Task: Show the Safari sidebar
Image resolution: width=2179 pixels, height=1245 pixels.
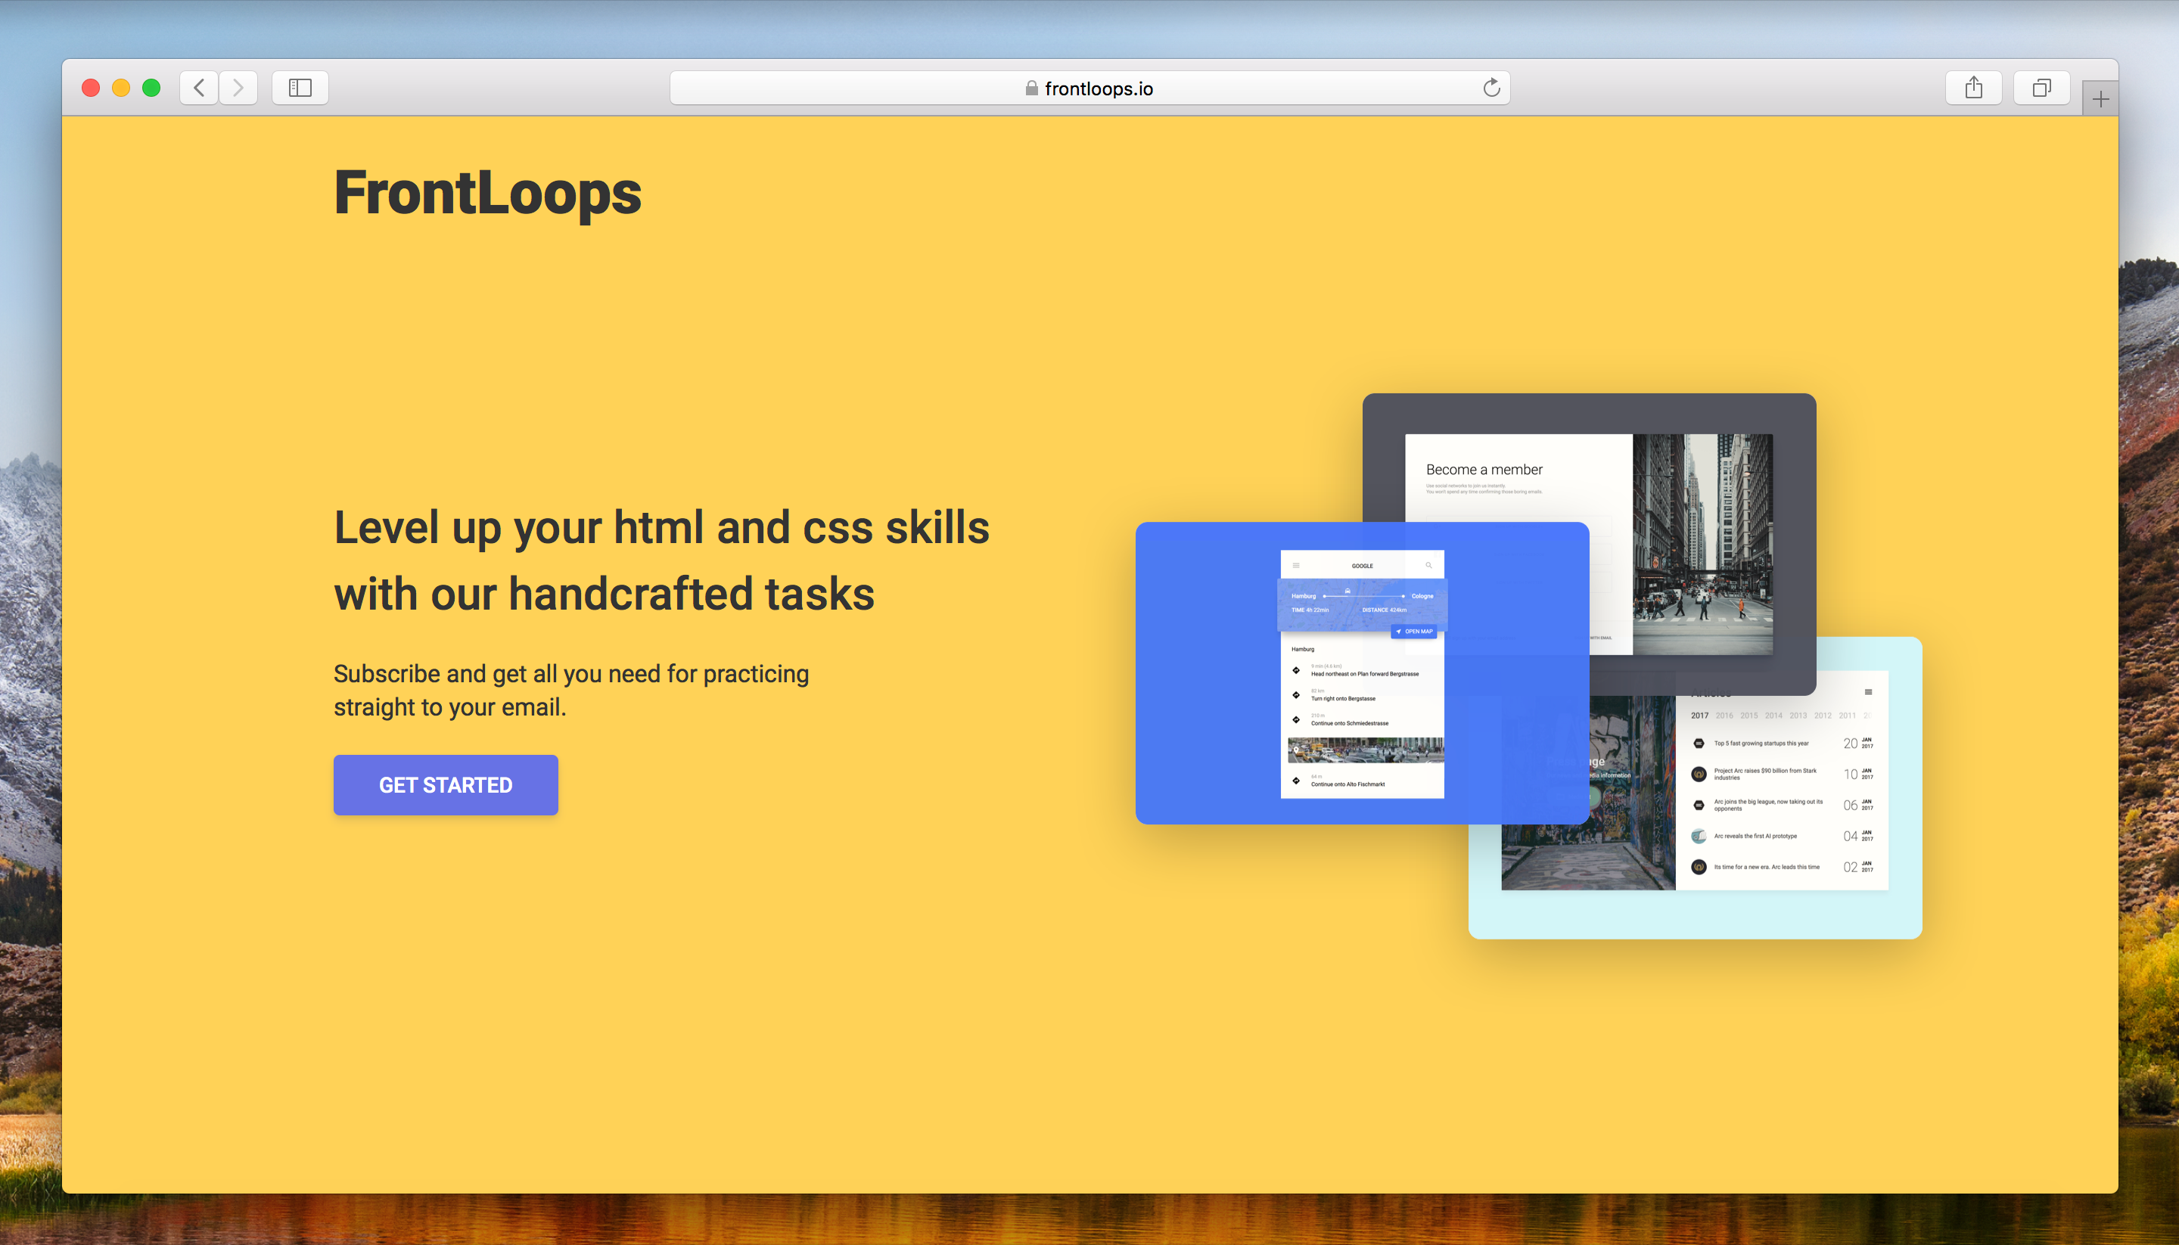Action: (x=300, y=87)
